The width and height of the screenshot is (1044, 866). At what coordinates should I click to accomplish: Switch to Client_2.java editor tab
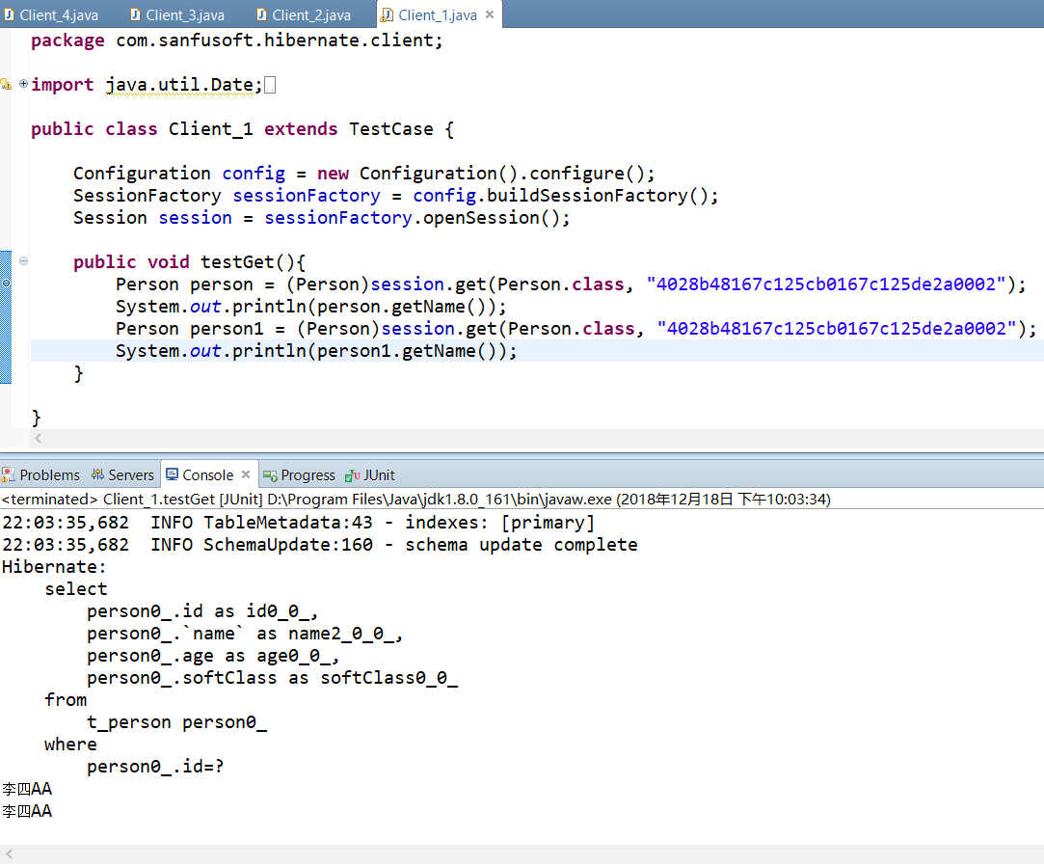(305, 14)
